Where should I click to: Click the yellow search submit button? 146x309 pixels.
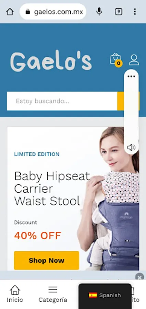[x=121, y=101]
